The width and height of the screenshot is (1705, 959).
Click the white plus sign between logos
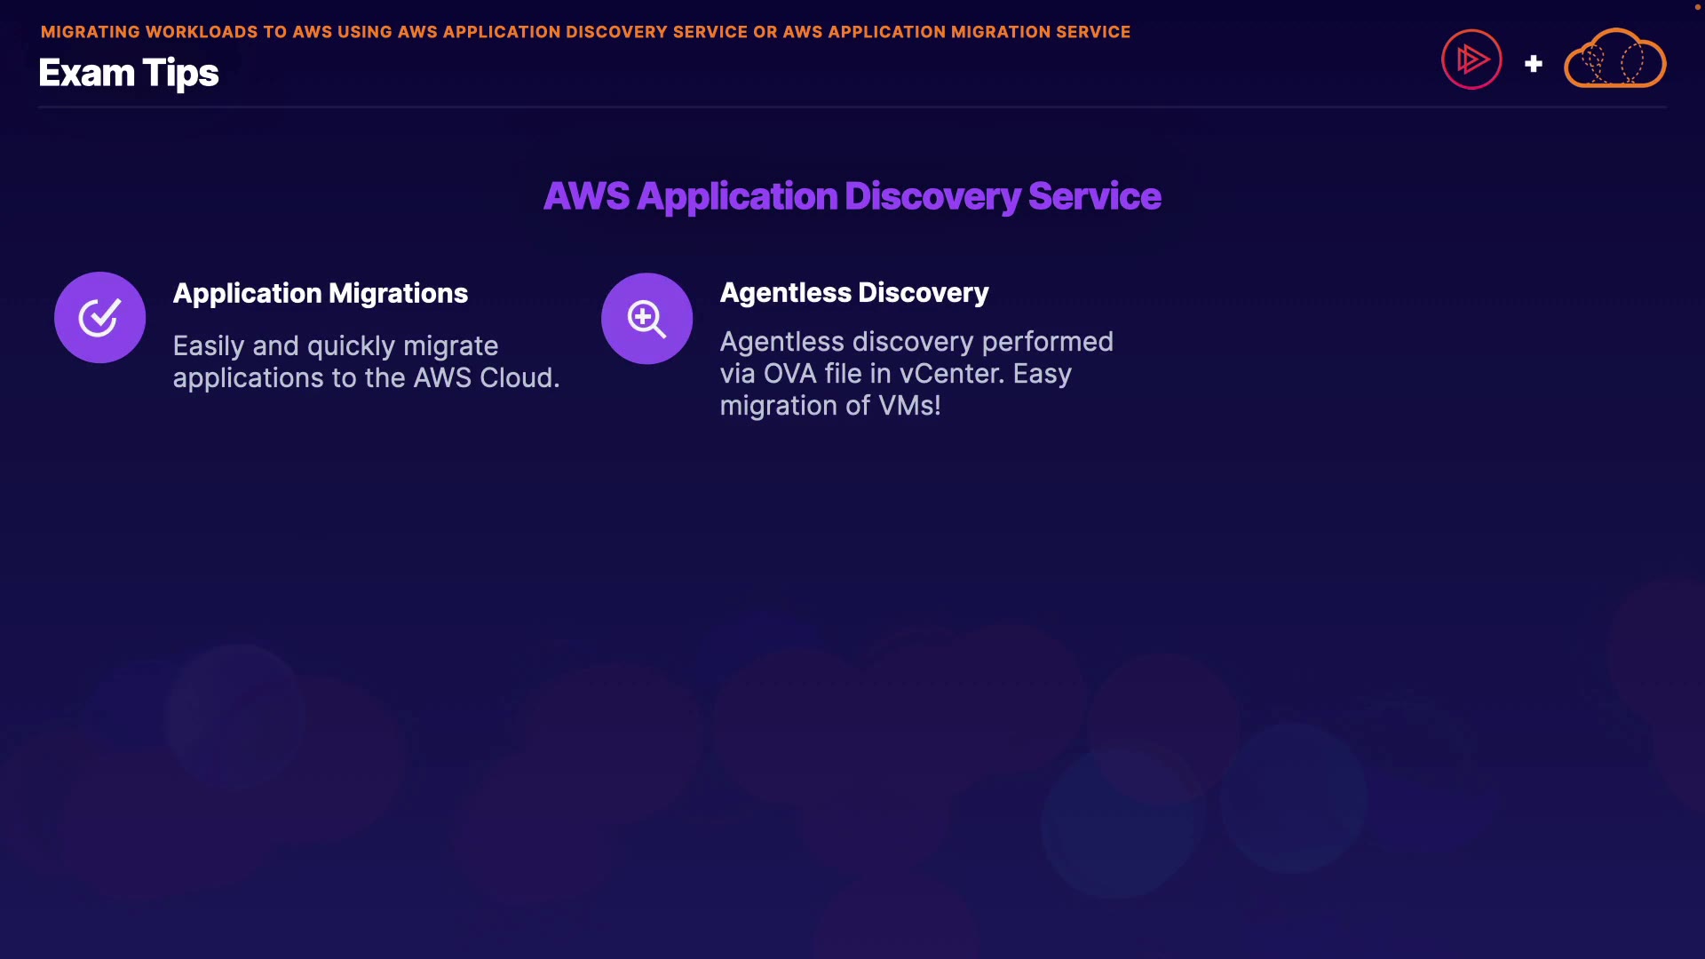[1533, 64]
